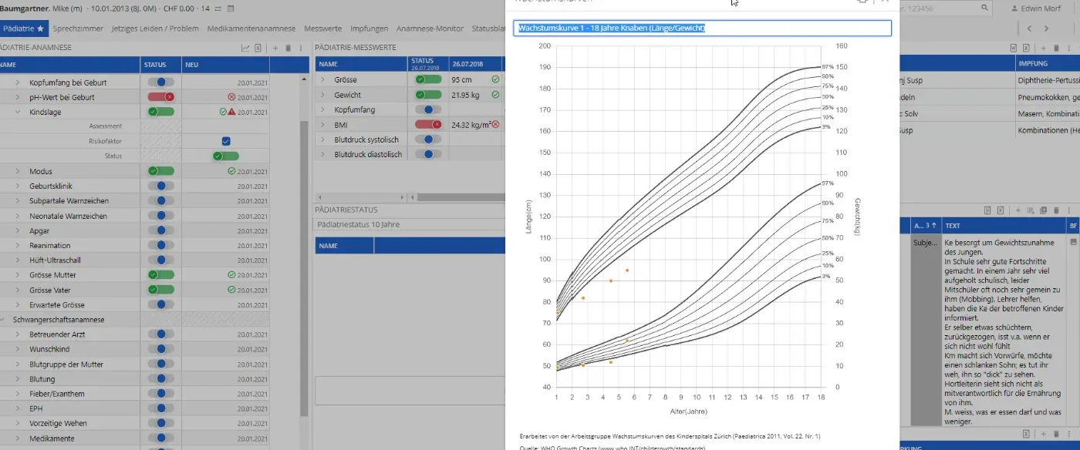
Task: Click duplicate icon in lower-right text panel toolbar
Action: pyautogui.click(x=1043, y=210)
